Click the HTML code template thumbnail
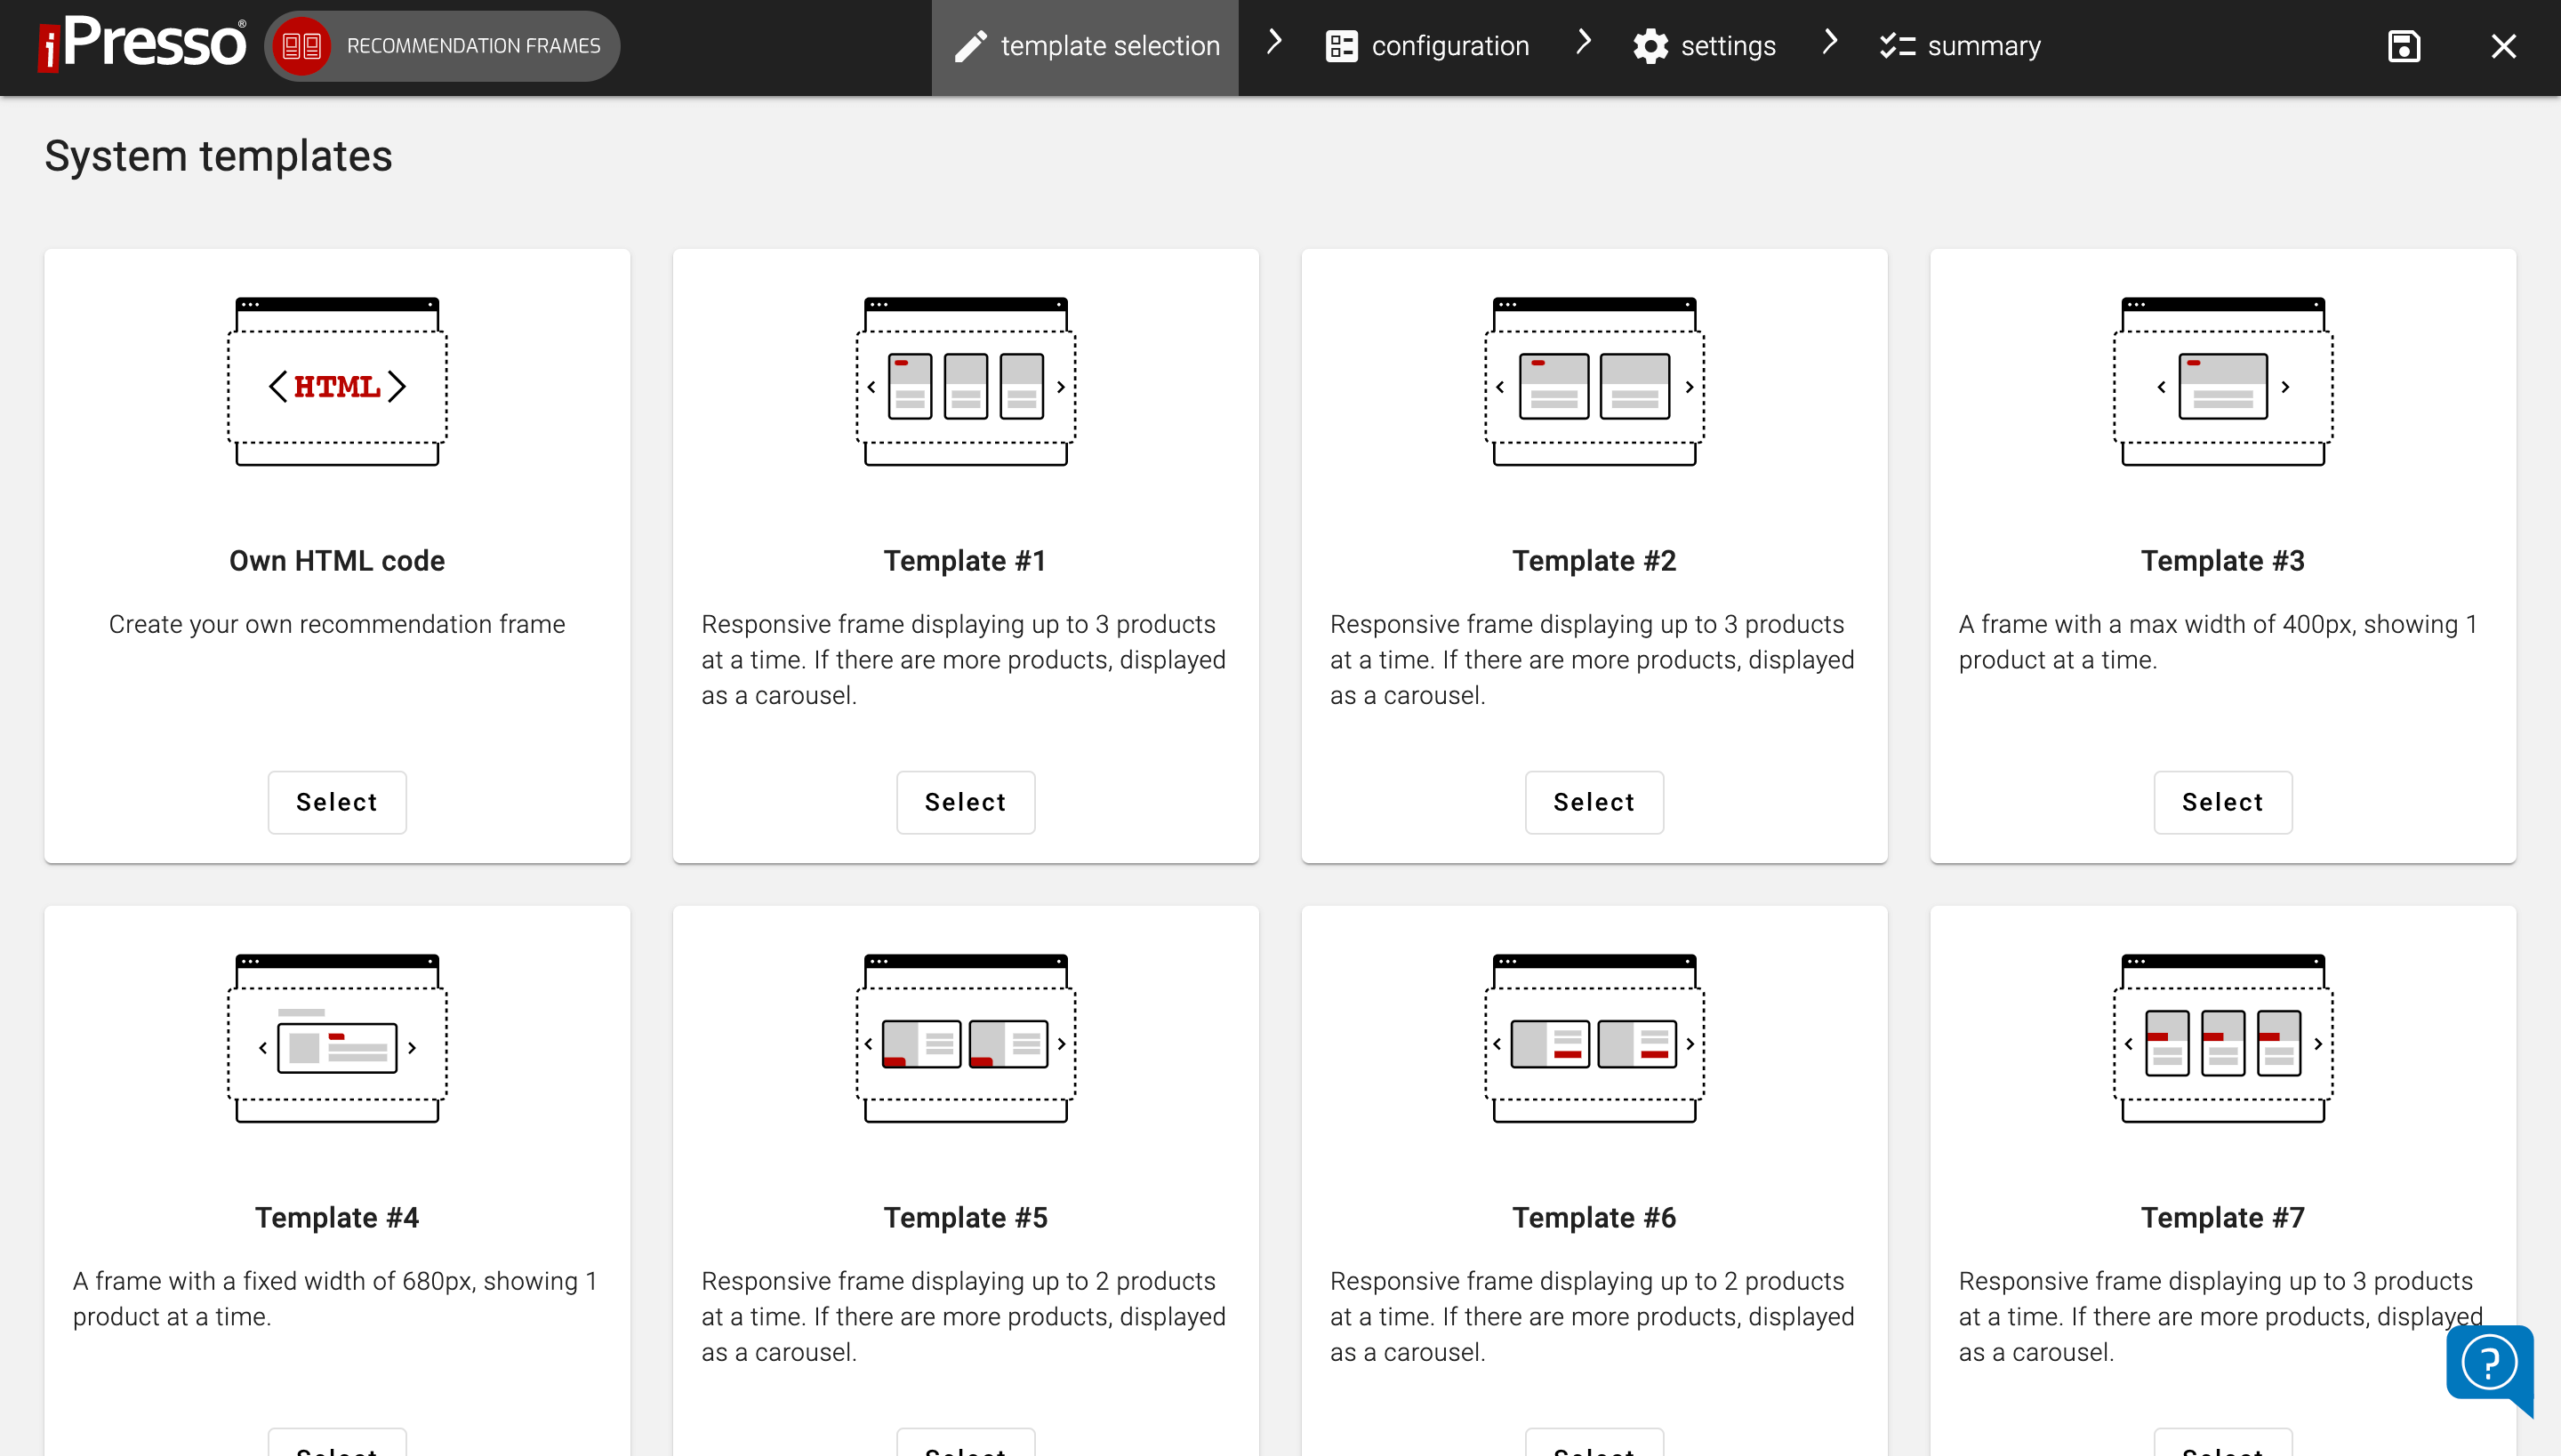This screenshot has width=2561, height=1456. click(x=336, y=383)
